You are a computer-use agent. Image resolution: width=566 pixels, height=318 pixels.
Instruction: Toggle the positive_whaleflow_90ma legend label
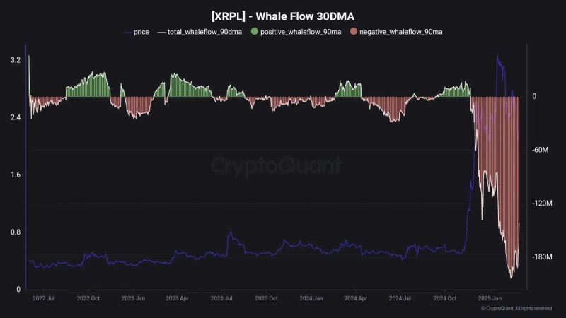[302, 33]
